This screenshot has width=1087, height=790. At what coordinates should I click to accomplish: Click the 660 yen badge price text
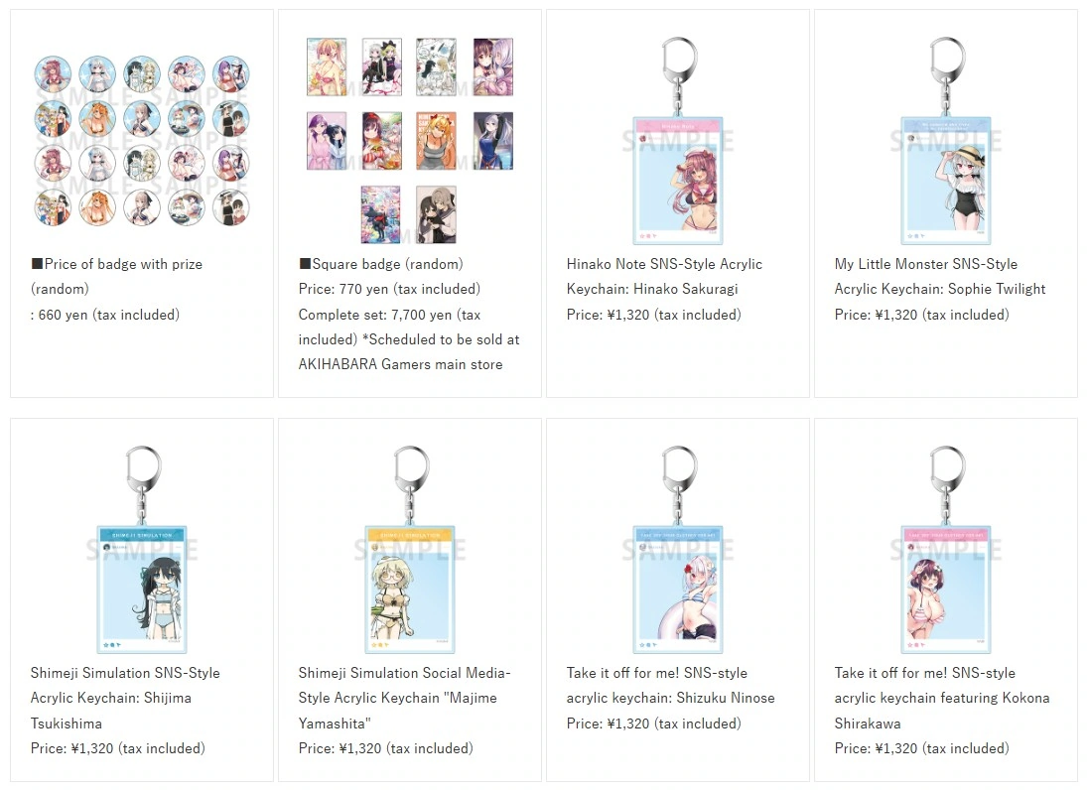pos(105,315)
